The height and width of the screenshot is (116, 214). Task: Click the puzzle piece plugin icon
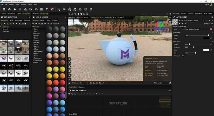click(x=15, y=9)
